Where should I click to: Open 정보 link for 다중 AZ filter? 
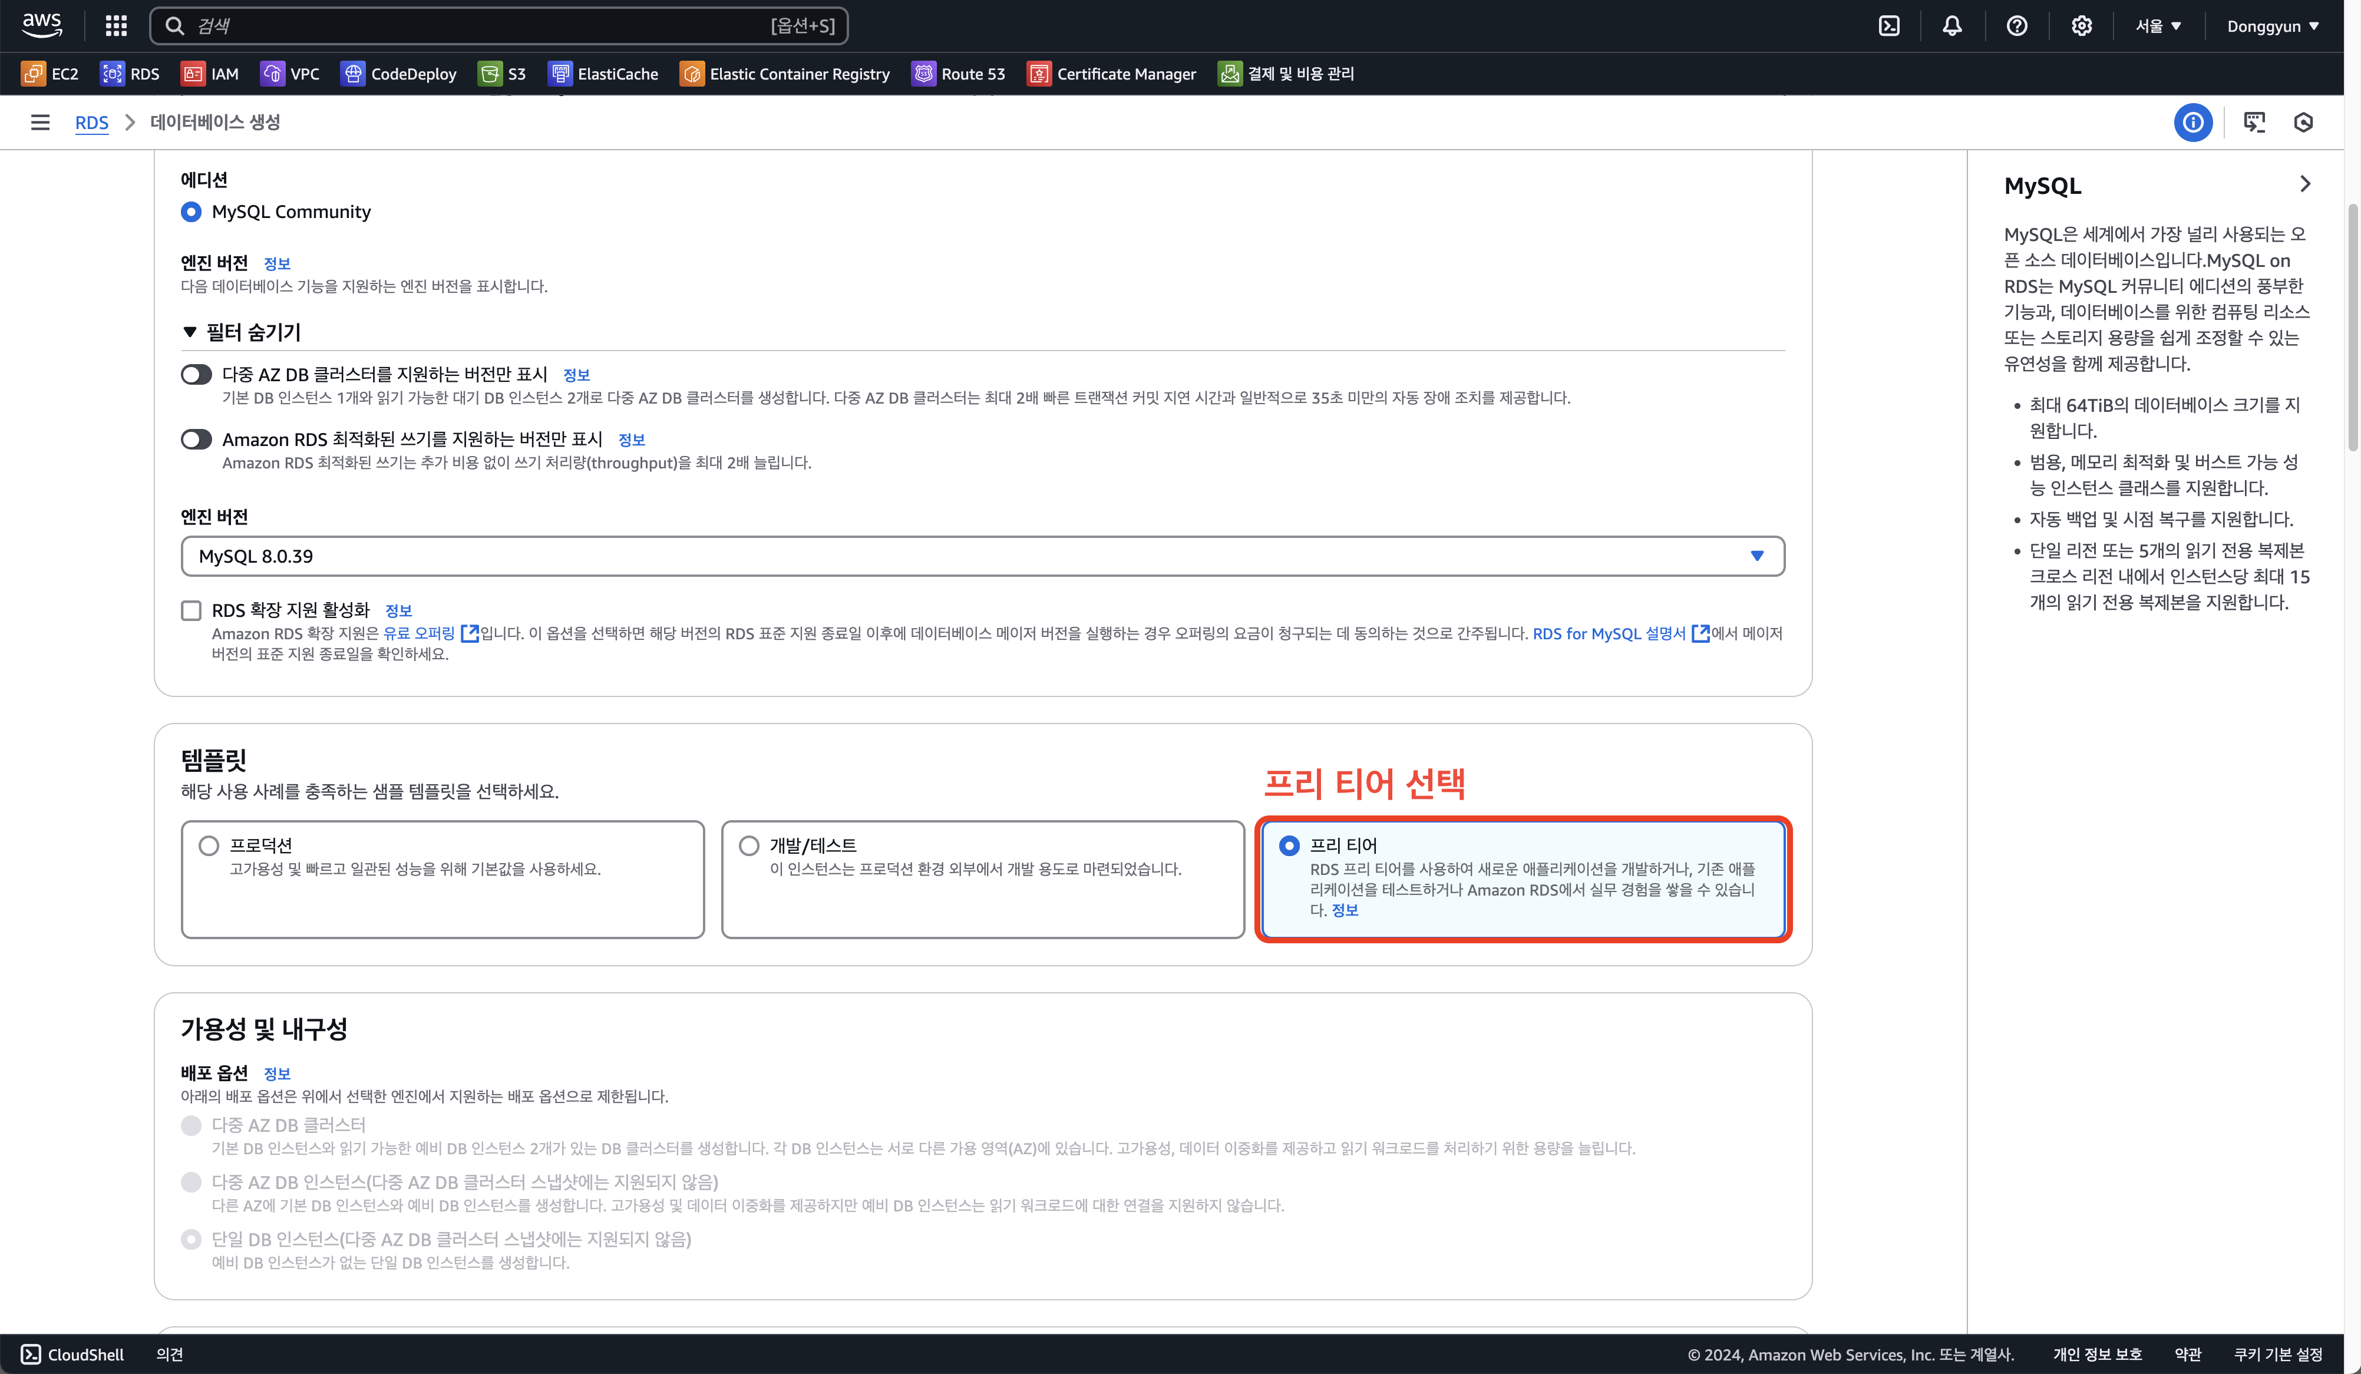coord(576,375)
